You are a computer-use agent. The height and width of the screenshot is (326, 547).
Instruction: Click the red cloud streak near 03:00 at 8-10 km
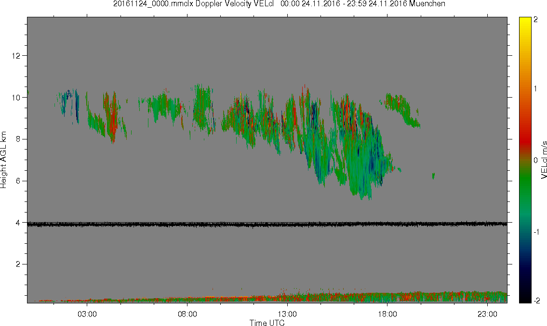coord(112,118)
